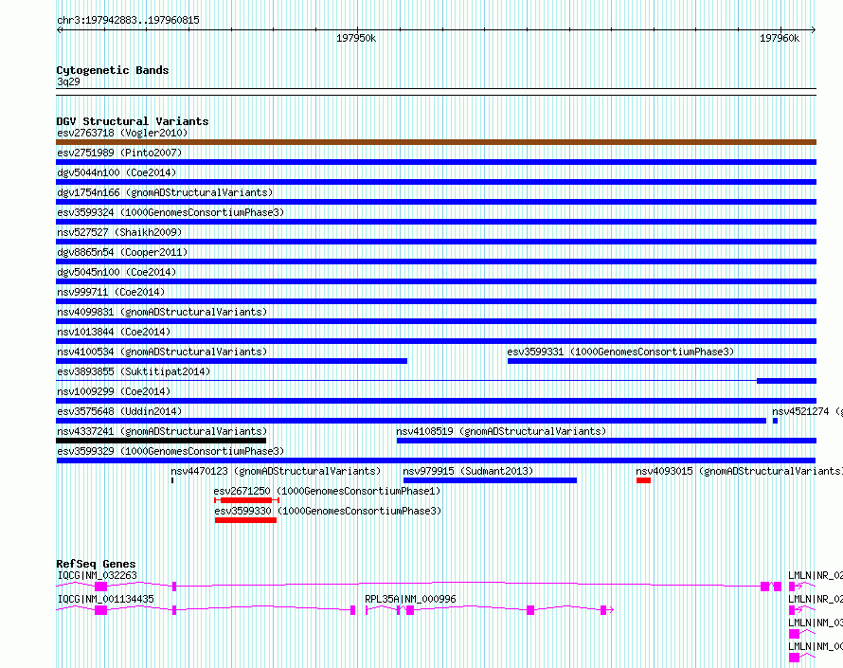
Task: Click the blue nsv979915 variant bar
Action: [x=490, y=480]
